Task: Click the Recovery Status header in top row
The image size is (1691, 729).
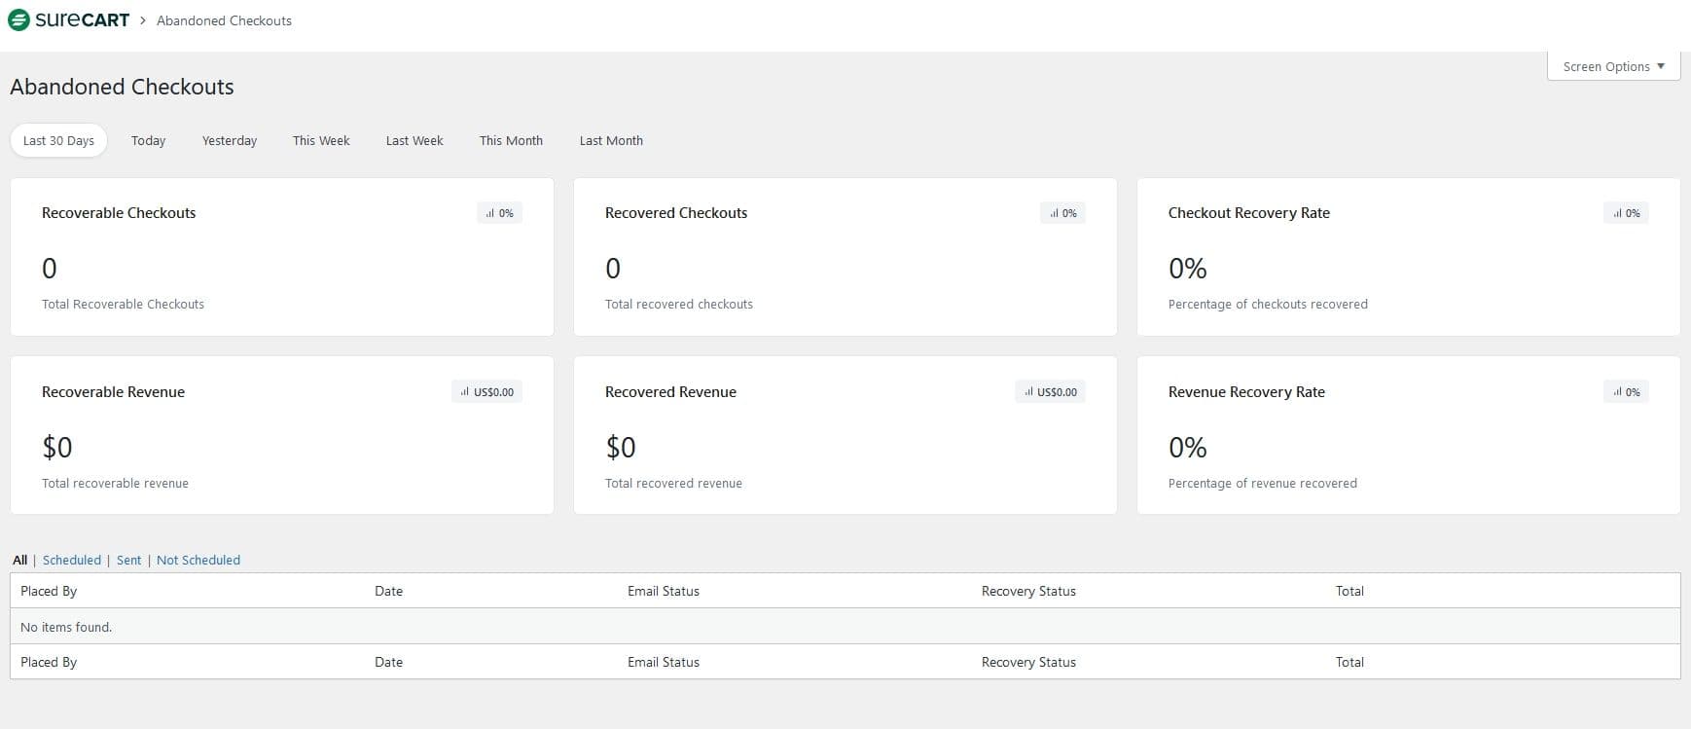Action: click(1028, 591)
